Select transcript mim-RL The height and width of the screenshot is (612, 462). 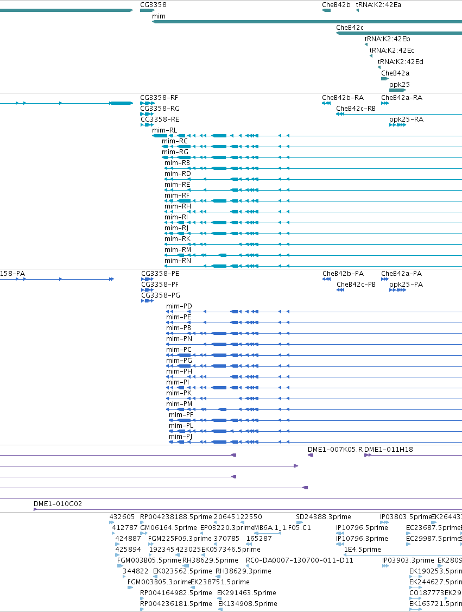(x=164, y=130)
